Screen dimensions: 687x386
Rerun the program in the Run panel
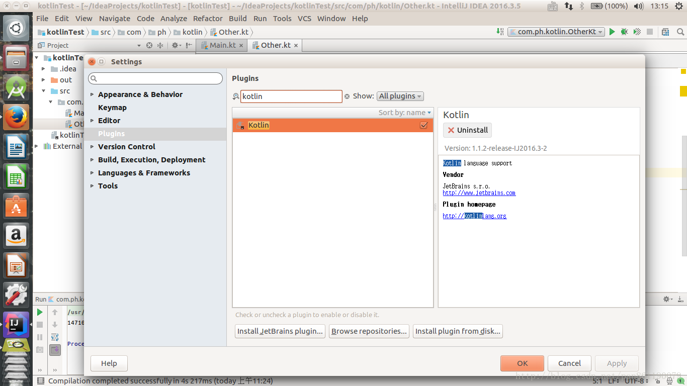pyautogui.click(x=40, y=312)
